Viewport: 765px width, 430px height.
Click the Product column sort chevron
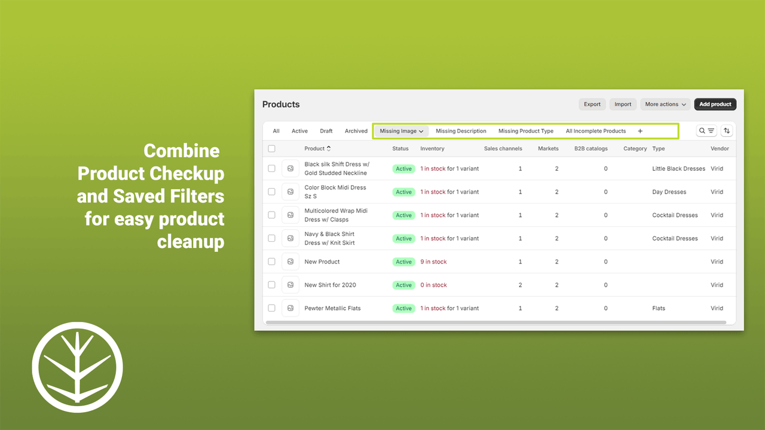click(x=328, y=148)
